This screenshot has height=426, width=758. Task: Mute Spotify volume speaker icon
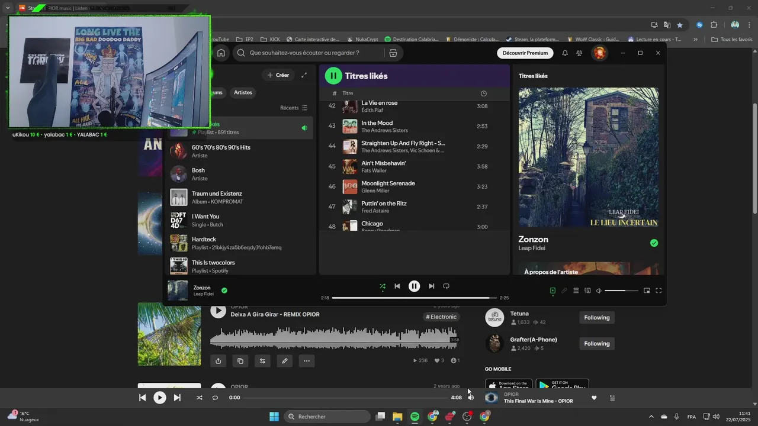(x=599, y=291)
